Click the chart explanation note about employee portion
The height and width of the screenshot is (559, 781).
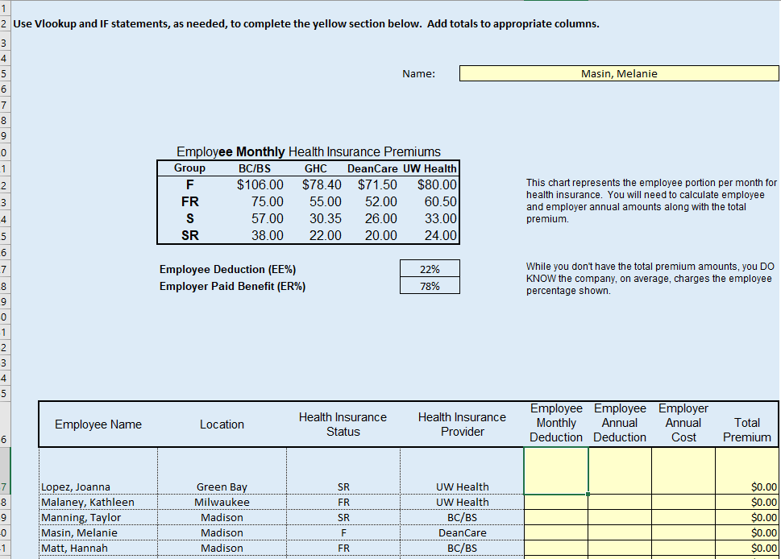651,201
